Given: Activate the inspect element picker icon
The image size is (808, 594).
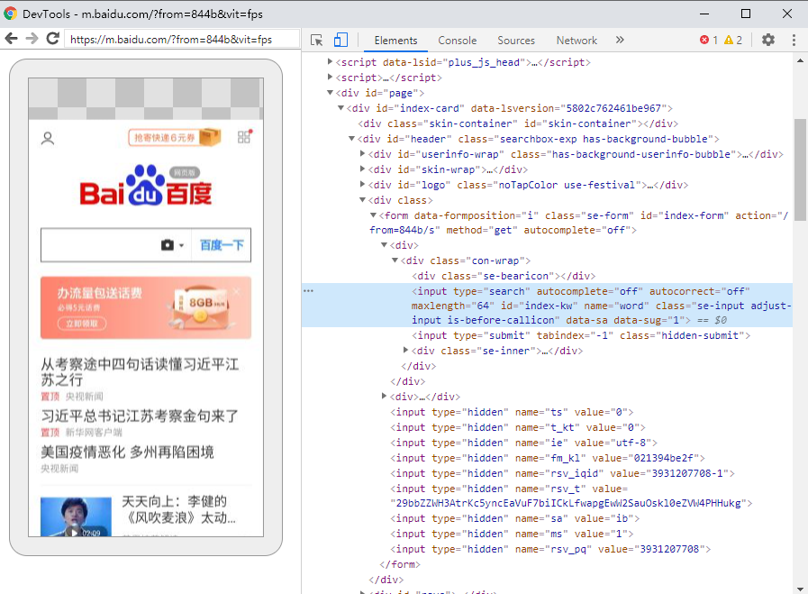Looking at the screenshot, I should pos(316,41).
